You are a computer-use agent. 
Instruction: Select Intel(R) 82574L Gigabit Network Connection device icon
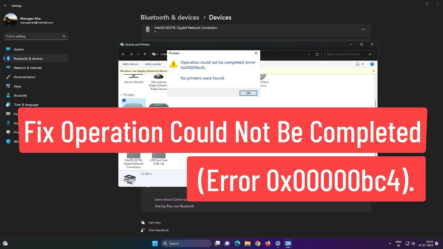pyautogui.click(x=134, y=155)
